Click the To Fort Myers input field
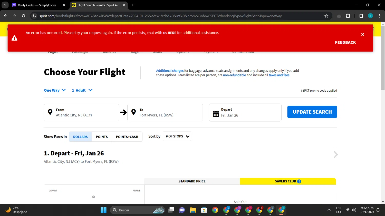Viewport: 385px width, 216px height. 165,112
